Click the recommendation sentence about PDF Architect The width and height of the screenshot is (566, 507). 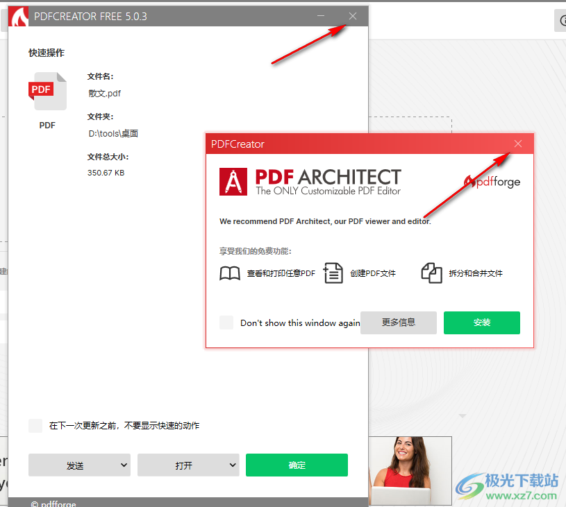point(325,221)
